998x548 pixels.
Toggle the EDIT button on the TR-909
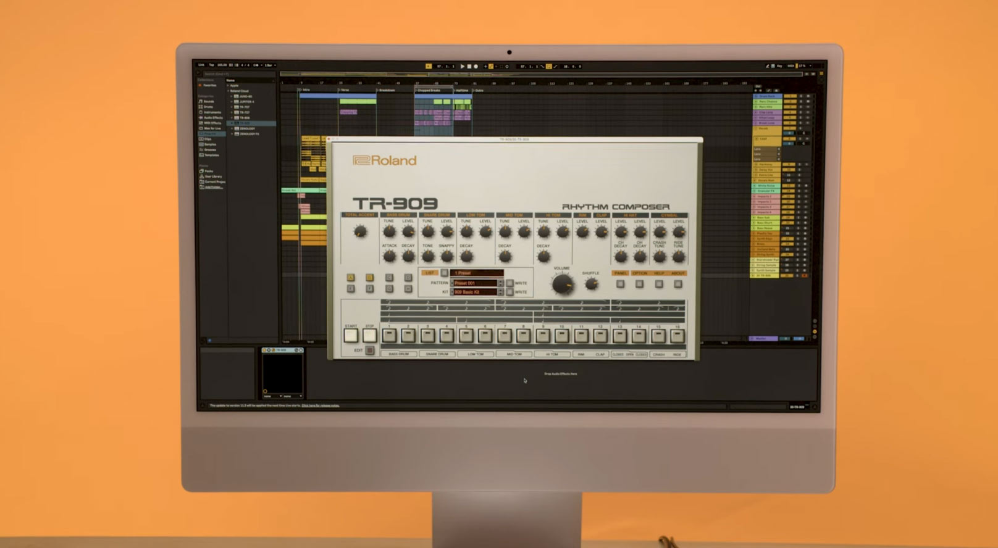[369, 351]
